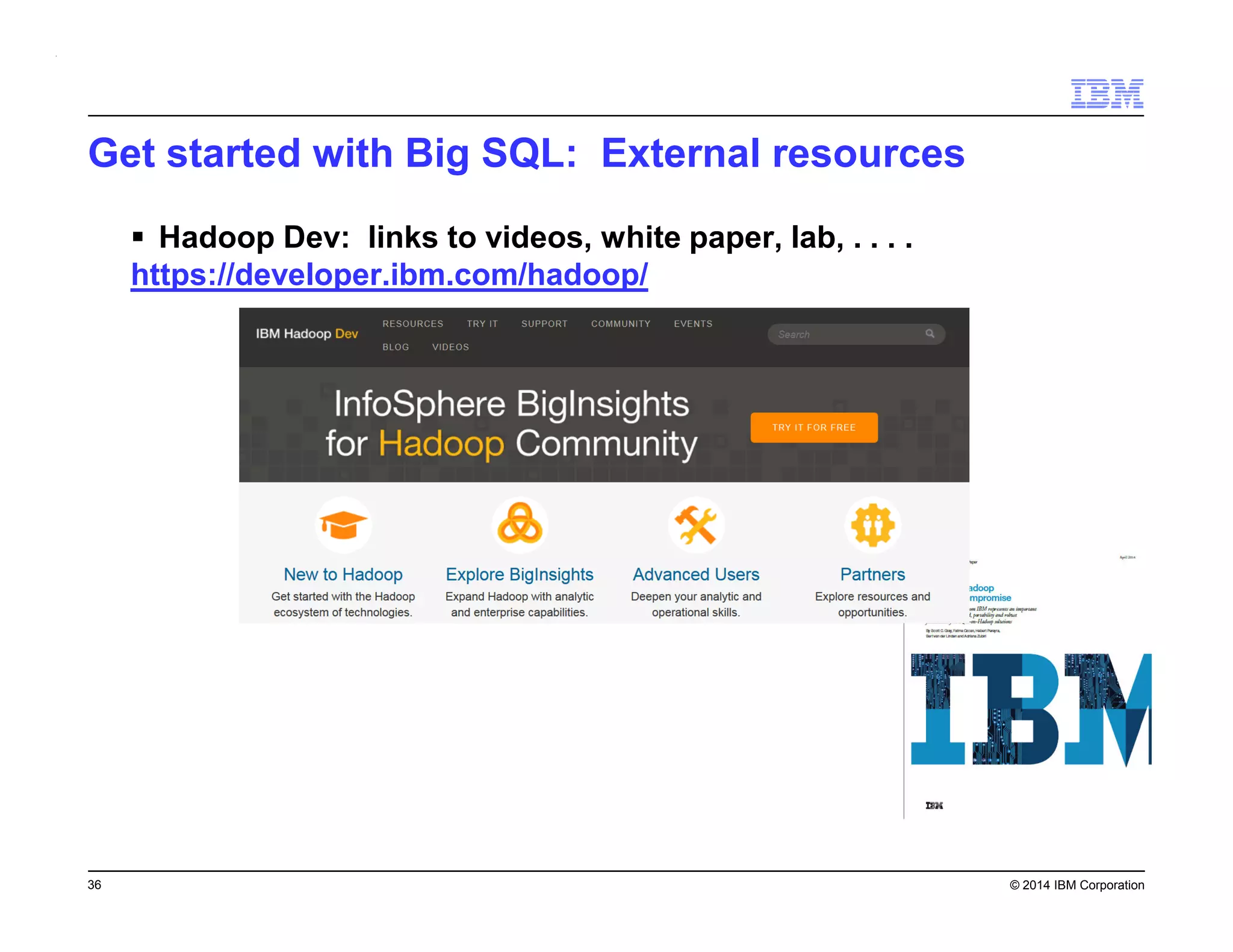Click the small IBM logo on white paper

click(934, 805)
